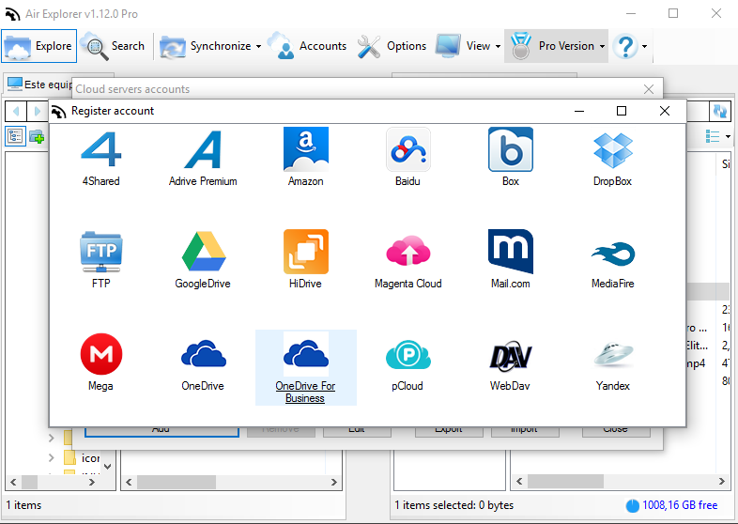Screen dimensions: 738x524
Task: Choose the Mega cloud service
Action: pos(100,362)
